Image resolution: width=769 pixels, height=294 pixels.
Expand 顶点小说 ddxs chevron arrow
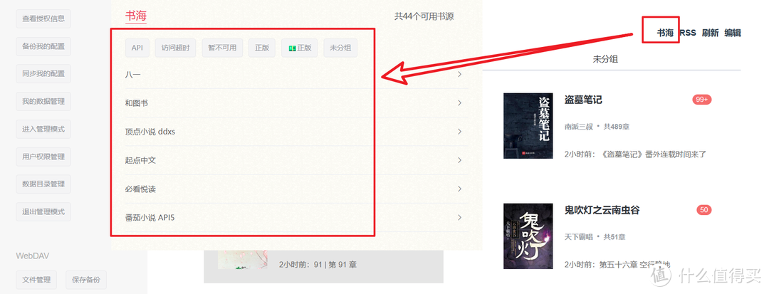click(x=459, y=131)
